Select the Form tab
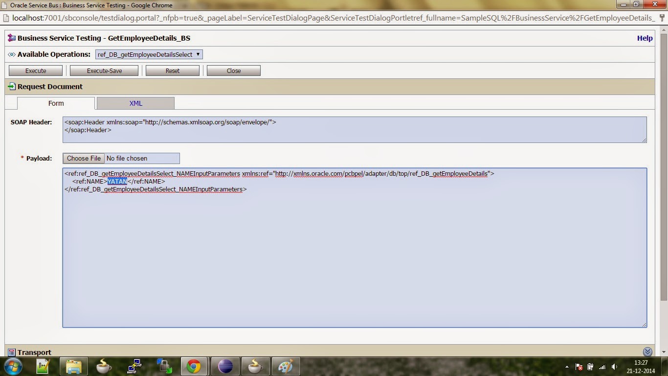 (x=56, y=103)
